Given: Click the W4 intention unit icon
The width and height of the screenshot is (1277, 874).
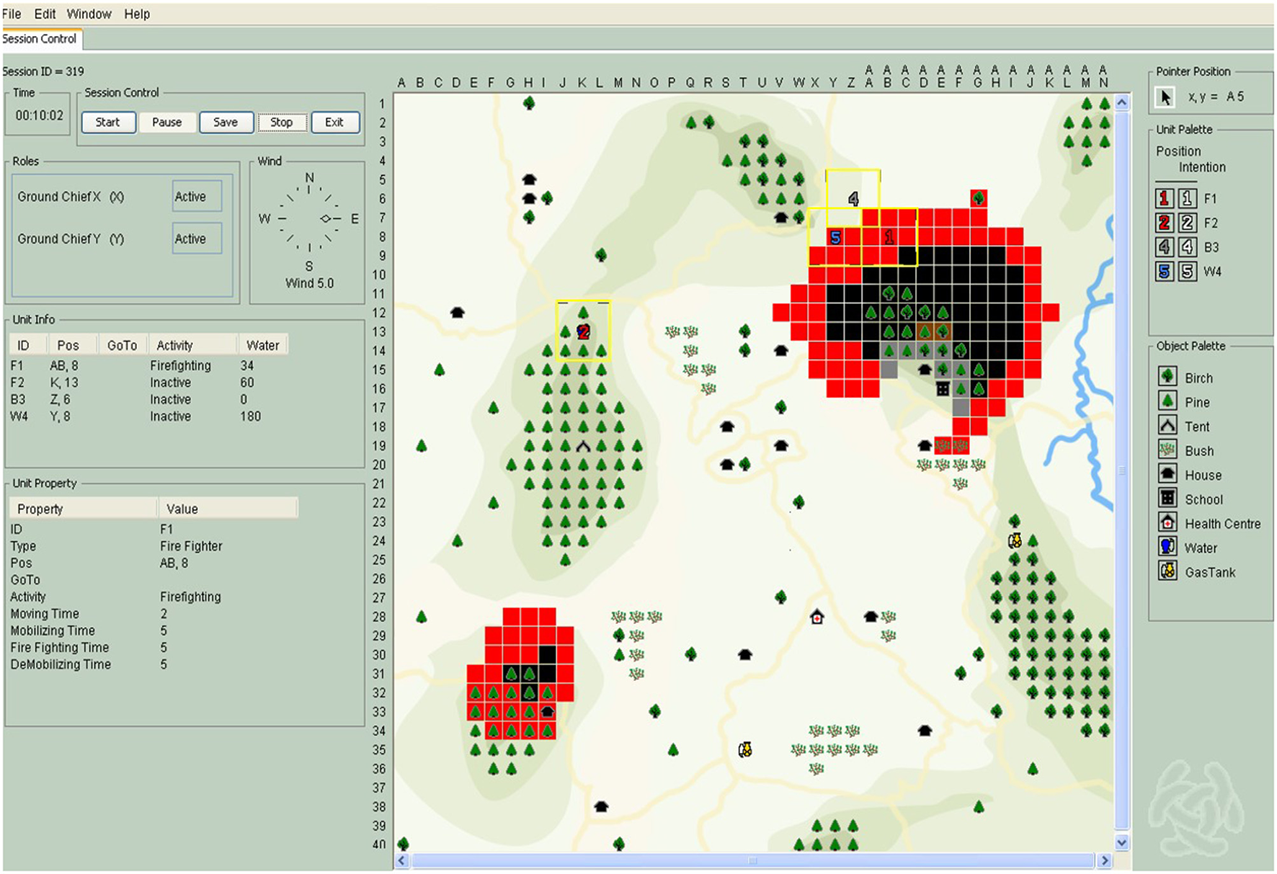Looking at the screenshot, I should [1188, 272].
